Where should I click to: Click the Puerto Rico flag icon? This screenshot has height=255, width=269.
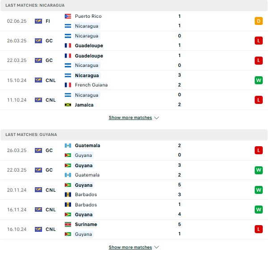pyautogui.click(x=68, y=16)
